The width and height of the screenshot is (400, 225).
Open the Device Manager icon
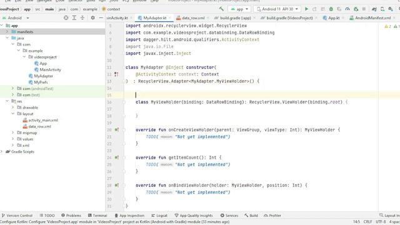(x=382, y=9)
